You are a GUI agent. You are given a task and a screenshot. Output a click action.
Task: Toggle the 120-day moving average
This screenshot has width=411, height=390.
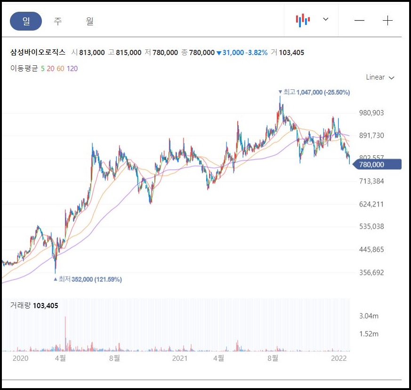72,69
